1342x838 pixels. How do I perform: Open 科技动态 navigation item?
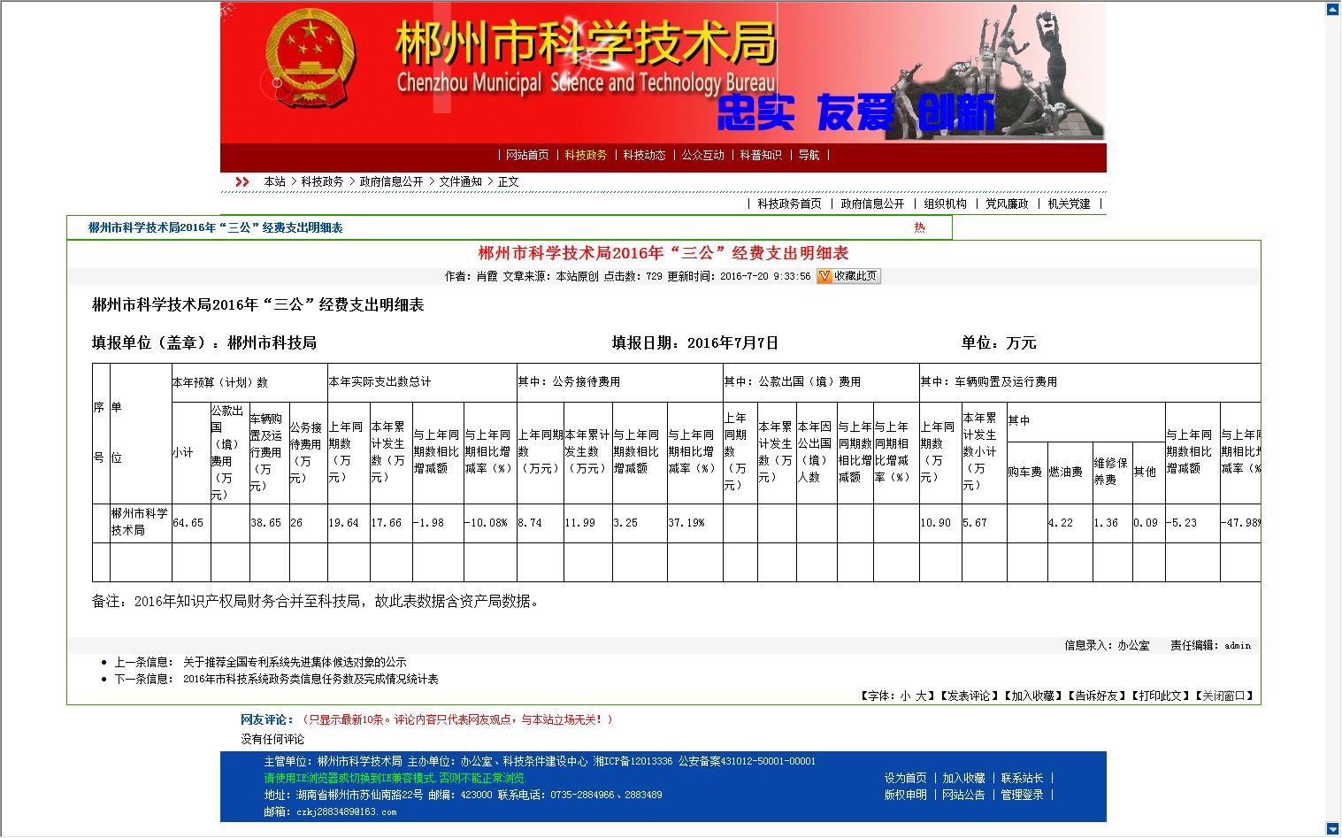coord(644,155)
